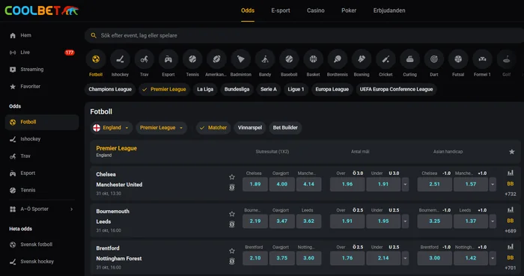Open the Chelsea vs Manchester United match
This screenshot has width=524, height=276.
click(x=119, y=180)
